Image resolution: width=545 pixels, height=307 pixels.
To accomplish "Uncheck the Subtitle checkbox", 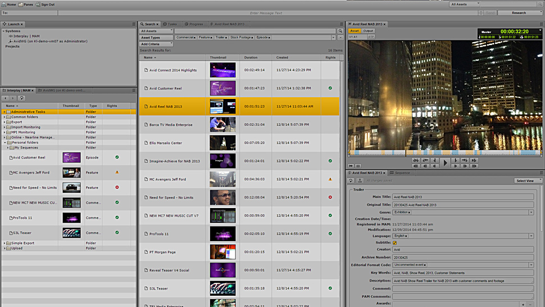I will (395, 243).
